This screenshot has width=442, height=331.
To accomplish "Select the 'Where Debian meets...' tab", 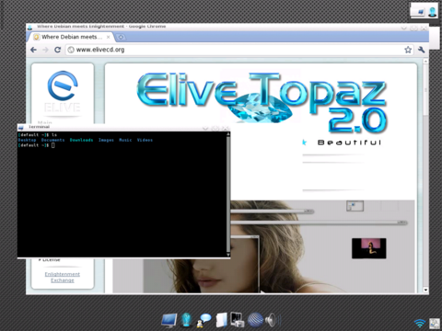I will coord(72,37).
